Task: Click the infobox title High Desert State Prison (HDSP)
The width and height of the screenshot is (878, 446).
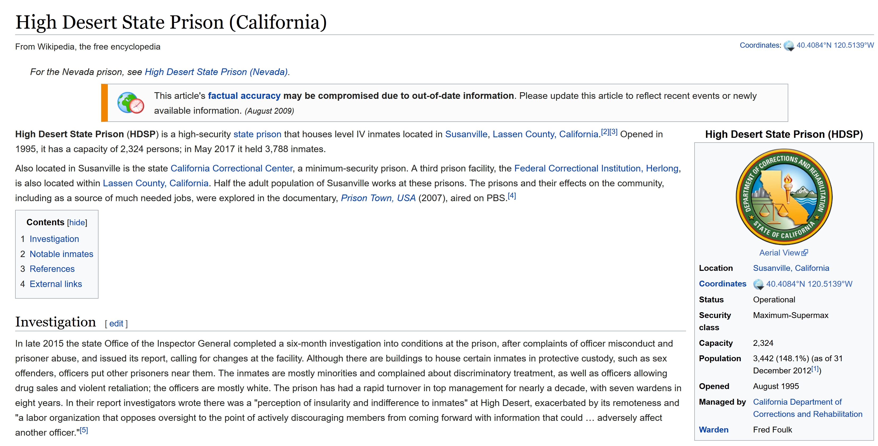Action: click(x=784, y=134)
